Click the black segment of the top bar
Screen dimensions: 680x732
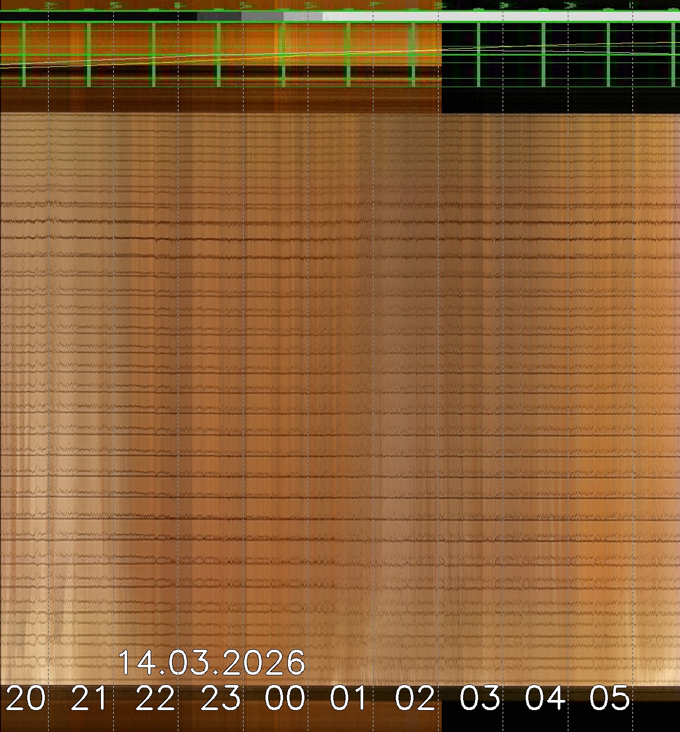(99, 17)
